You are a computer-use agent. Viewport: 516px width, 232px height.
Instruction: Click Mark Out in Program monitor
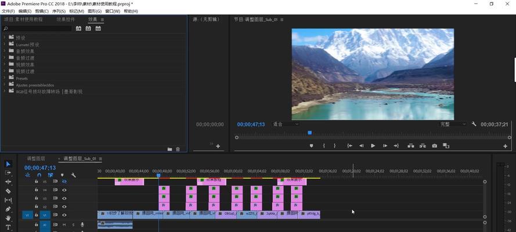pyautogui.click(x=335, y=146)
